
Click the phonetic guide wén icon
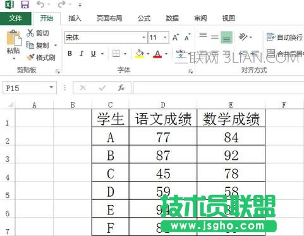tap(181, 54)
